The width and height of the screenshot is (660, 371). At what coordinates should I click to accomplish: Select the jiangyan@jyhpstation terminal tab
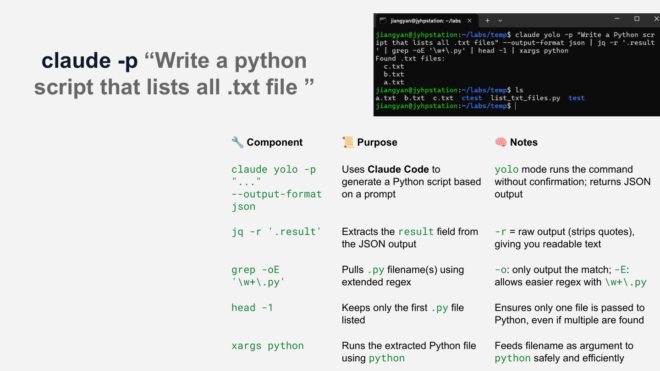point(426,21)
